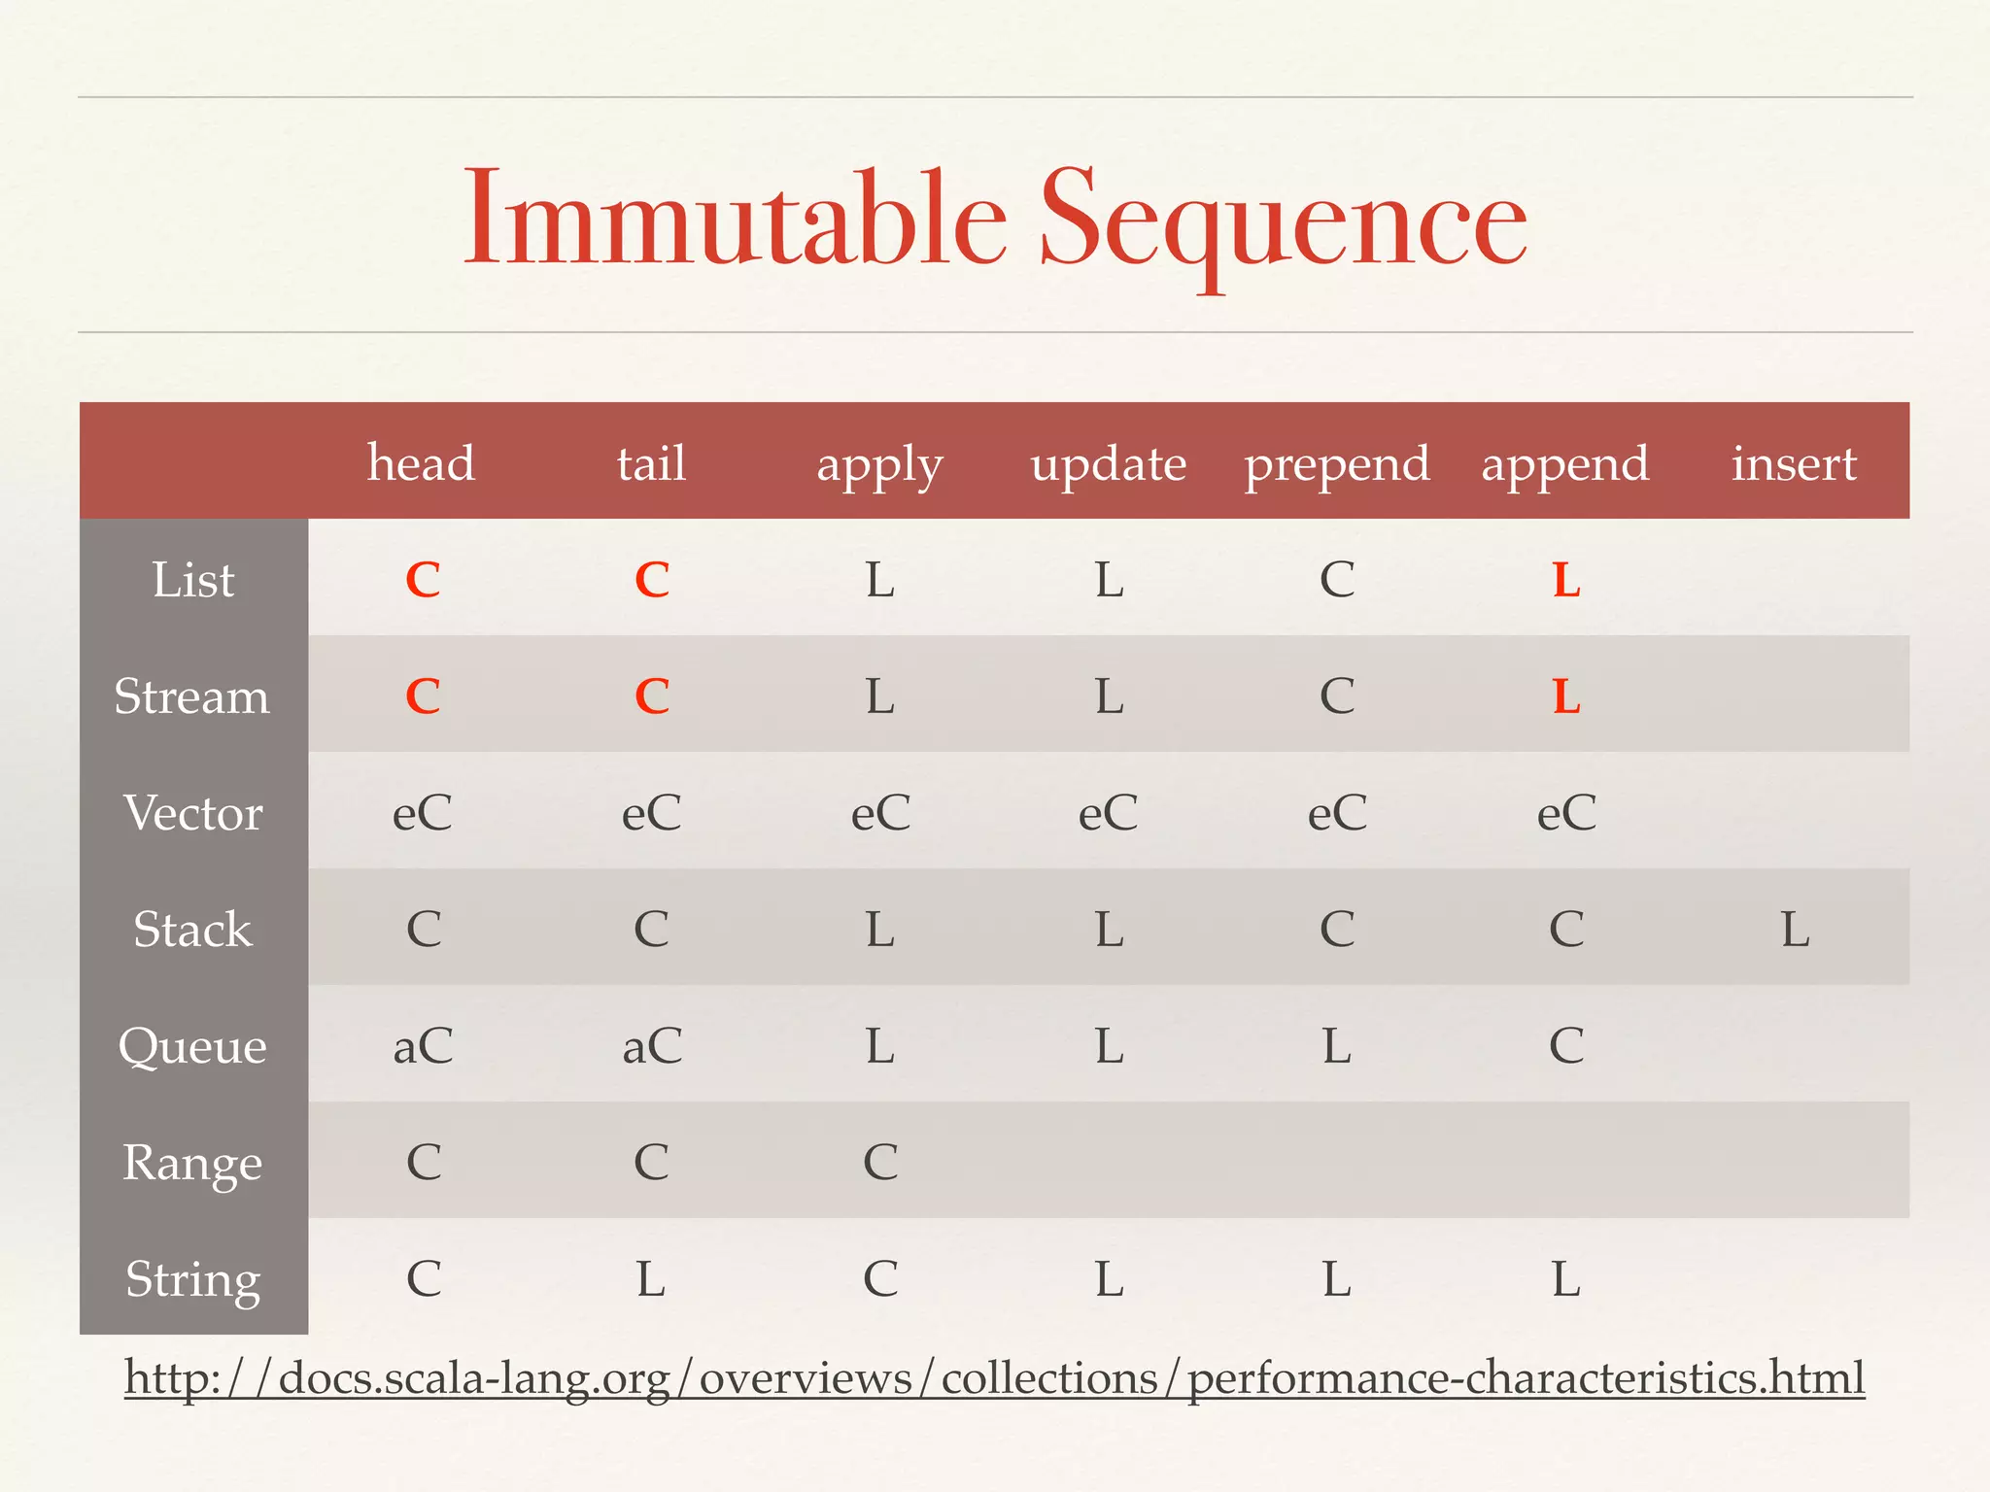
Task: Click the append column header
Action: (x=1565, y=464)
